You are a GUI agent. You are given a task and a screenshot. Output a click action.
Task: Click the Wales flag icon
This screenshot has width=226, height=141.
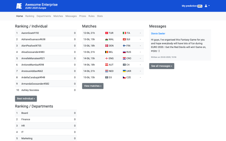point(107,39)
